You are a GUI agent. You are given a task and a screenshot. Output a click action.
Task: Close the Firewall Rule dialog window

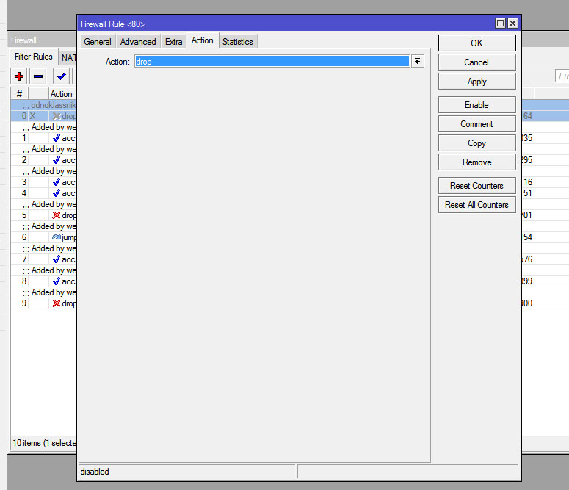(x=512, y=24)
